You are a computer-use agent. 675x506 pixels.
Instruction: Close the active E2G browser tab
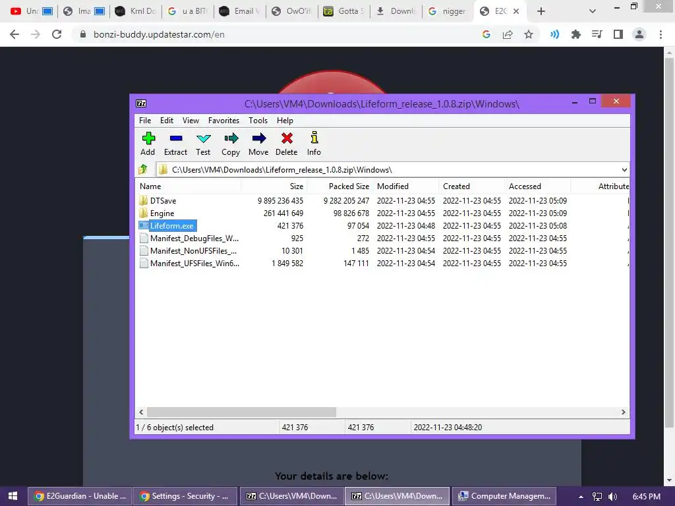tap(516, 11)
